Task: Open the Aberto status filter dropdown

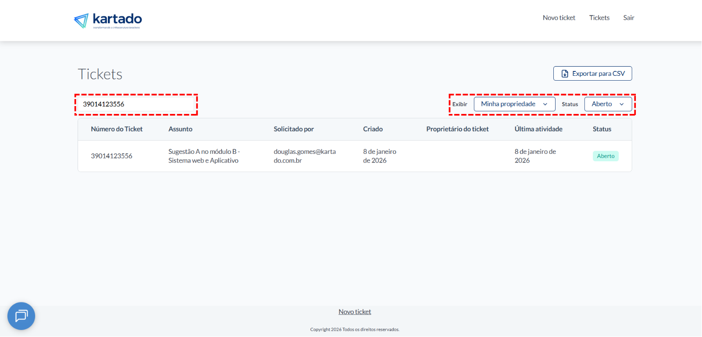Action: (608, 104)
